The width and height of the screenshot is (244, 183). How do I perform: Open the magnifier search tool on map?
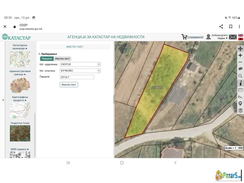point(240,76)
